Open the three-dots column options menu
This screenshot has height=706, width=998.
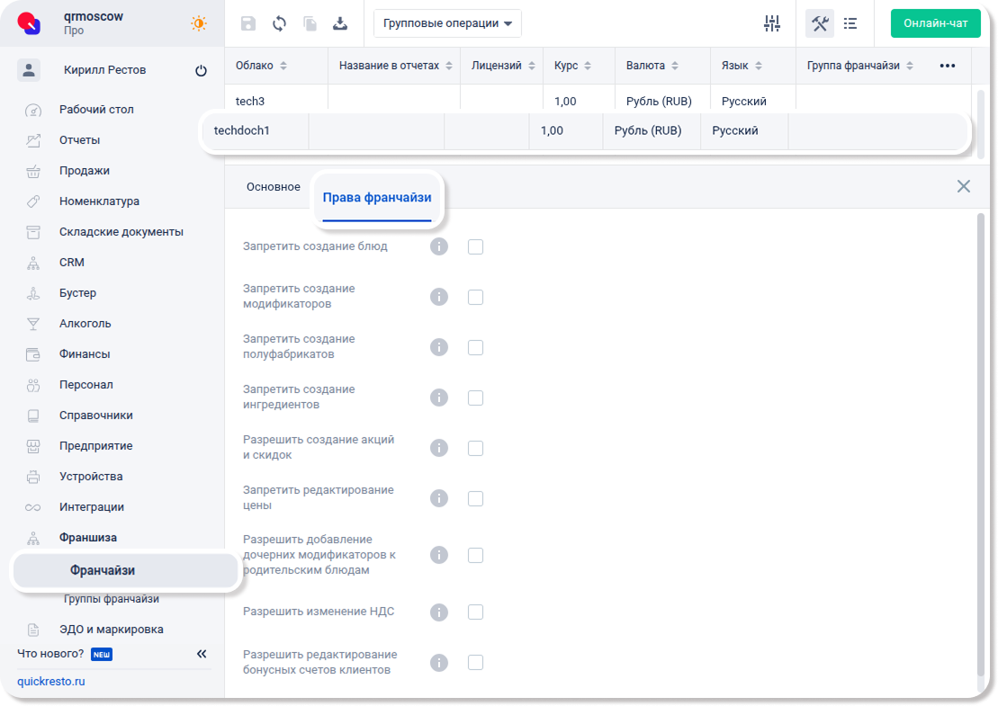point(947,66)
